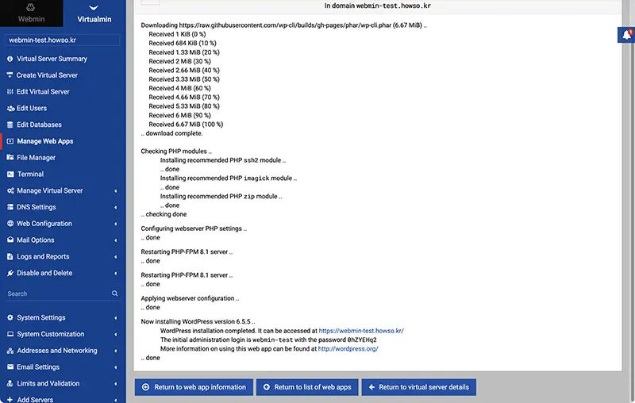Click the Mail Options envelope icon
This screenshot has width=635, height=403.
click(10, 240)
